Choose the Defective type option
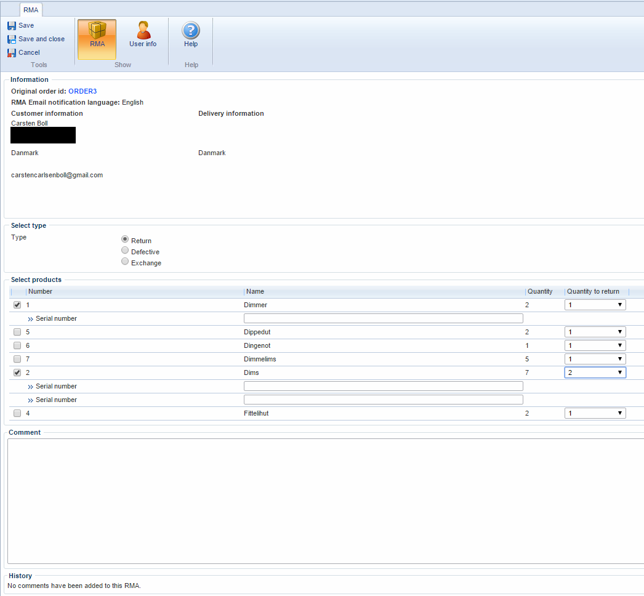 coord(126,251)
